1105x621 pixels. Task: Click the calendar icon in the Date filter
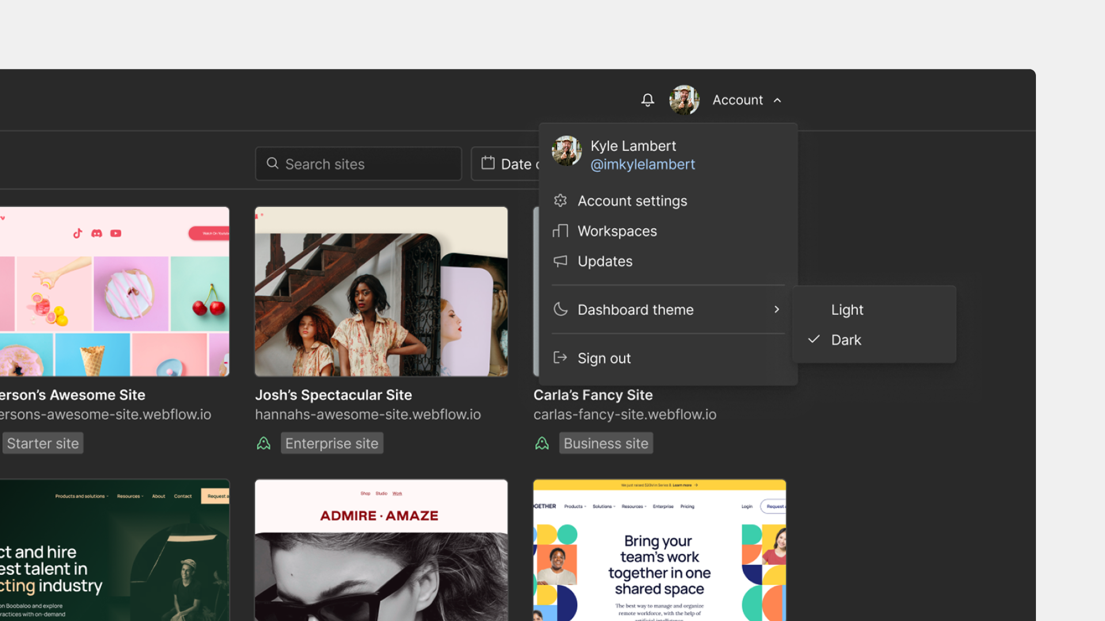pos(489,163)
